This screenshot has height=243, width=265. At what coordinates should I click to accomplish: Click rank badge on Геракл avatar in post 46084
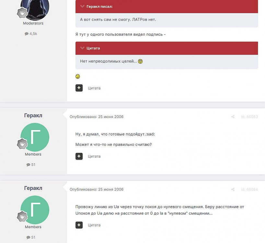point(22,216)
